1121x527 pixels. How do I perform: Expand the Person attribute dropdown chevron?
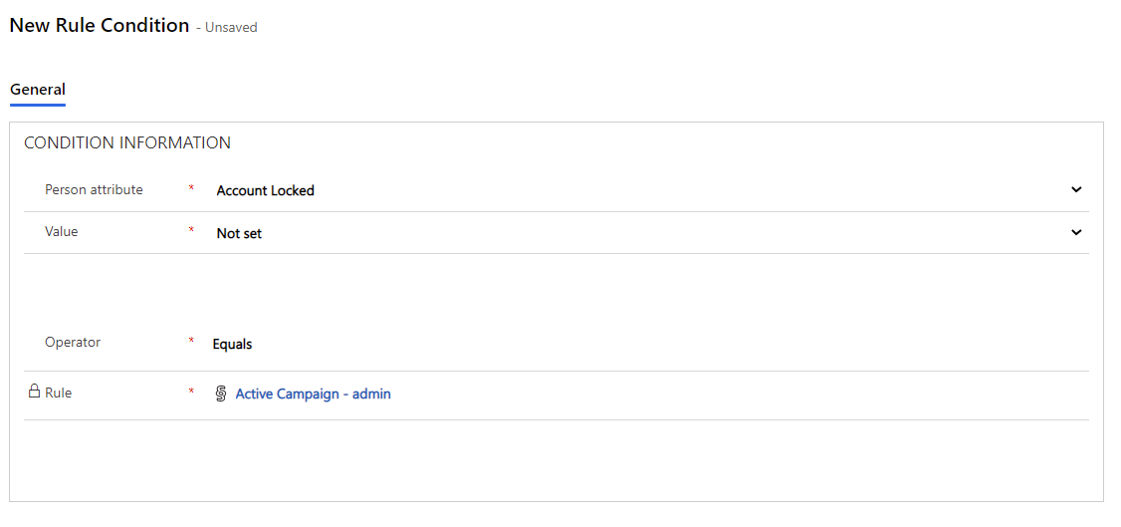tap(1075, 189)
